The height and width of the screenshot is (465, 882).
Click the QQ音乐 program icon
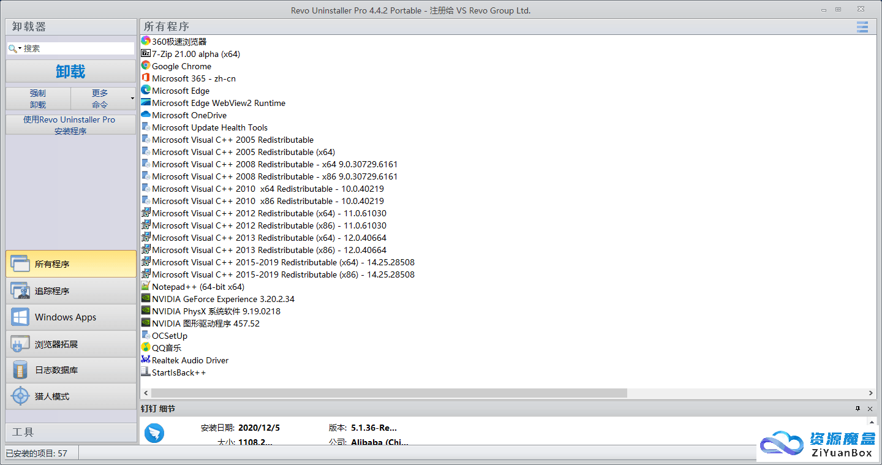point(146,347)
